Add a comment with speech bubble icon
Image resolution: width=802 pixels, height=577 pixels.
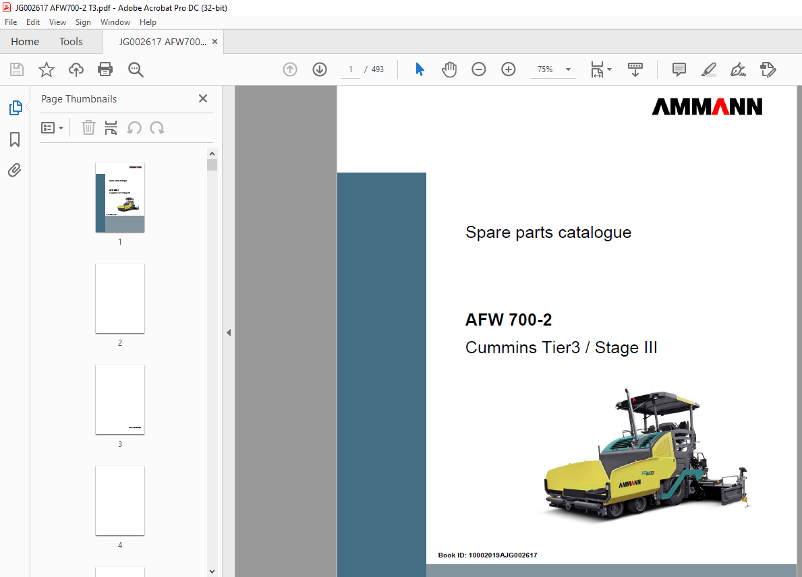coord(679,69)
